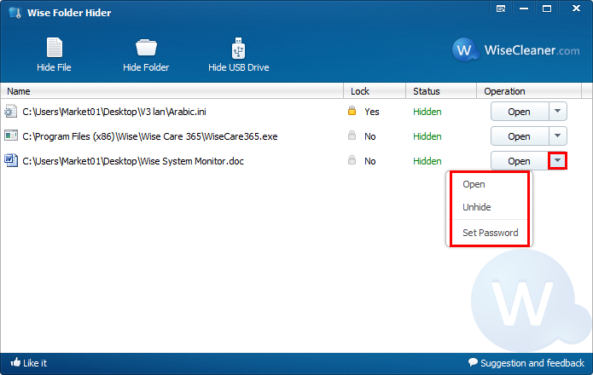The width and height of the screenshot is (593, 375).
Task: Click the Wise System Monitor.doc Word icon
Action: coord(11,160)
